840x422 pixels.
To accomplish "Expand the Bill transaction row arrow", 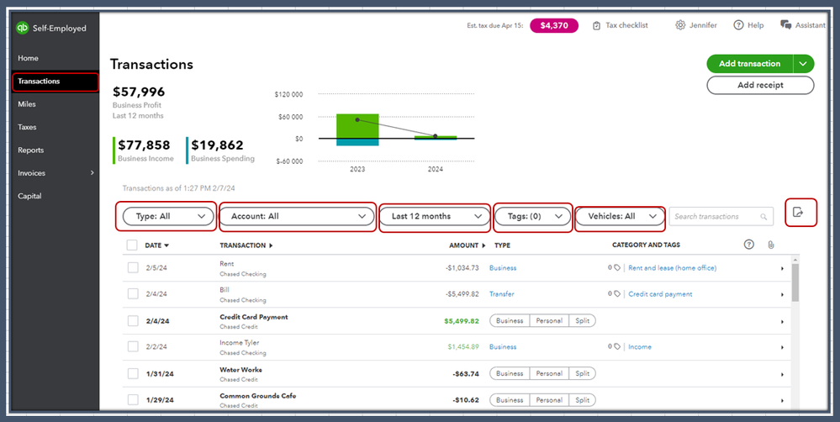I will pyautogui.click(x=782, y=294).
